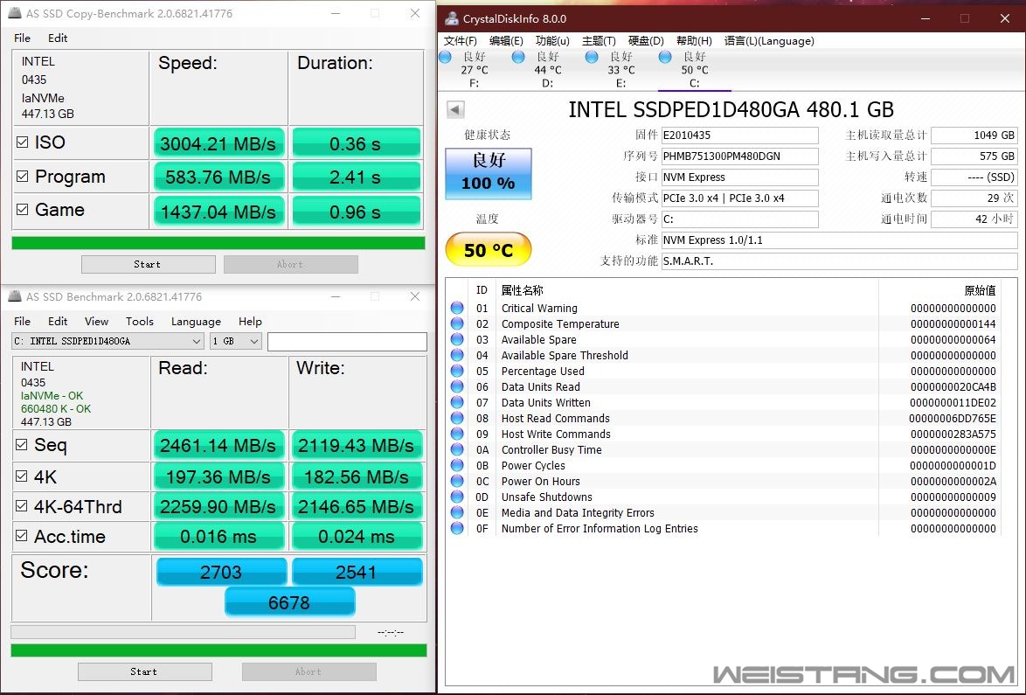Open the 1 GB test size dropdown

(236, 341)
